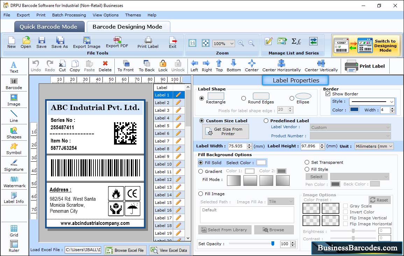Exit the application via Exit icon
This screenshot has height=256, width=404.
click(173, 43)
